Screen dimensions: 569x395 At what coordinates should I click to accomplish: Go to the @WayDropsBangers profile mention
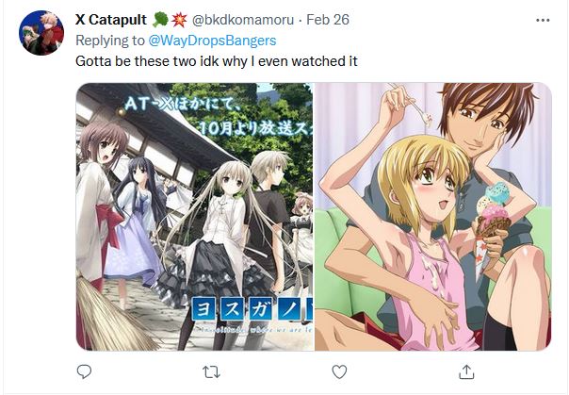tap(212, 41)
